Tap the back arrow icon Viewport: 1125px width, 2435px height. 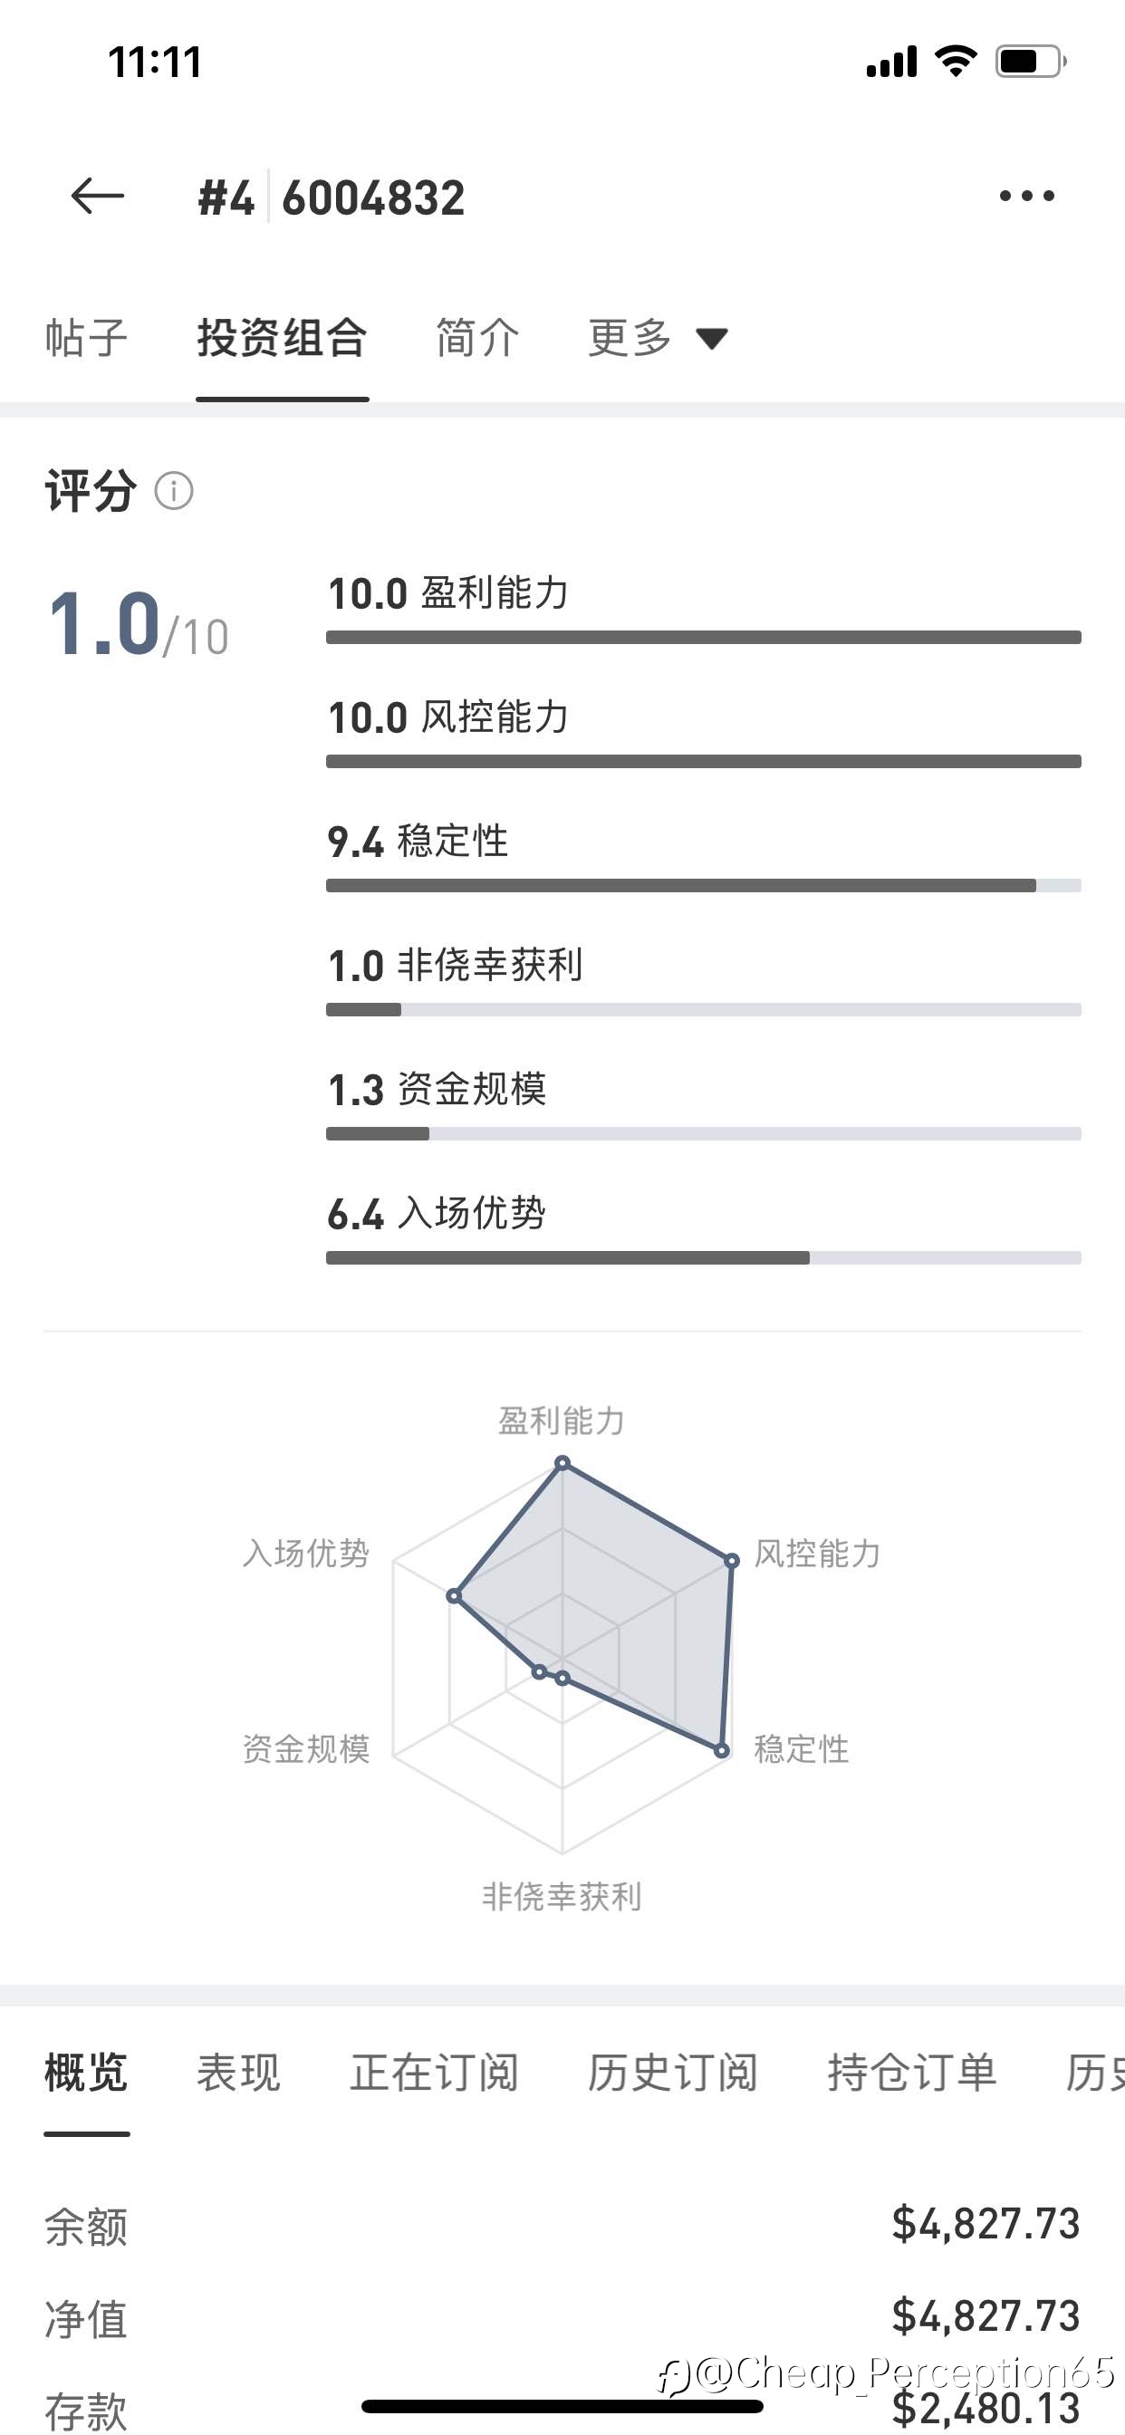pyautogui.click(x=98, y=197)
